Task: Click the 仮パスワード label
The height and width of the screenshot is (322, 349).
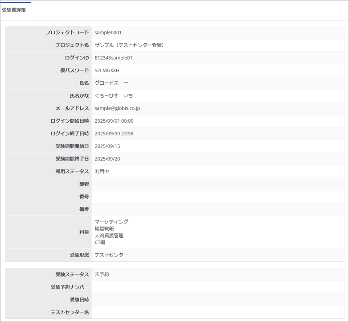Action: (x=74, y=70)
